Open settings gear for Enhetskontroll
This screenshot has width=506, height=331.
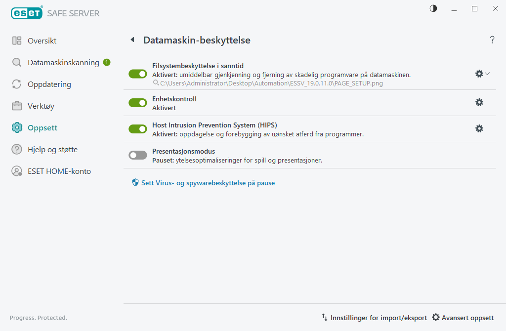click(x=479, y=103)
